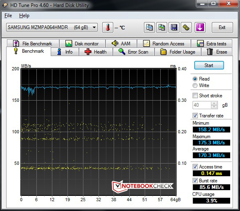This screenshot has width=240, height=211.
Task: Click the thermometer temperature icon
Action: (x=108, y=27)
